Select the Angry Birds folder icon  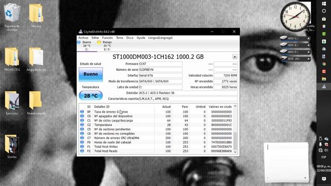point(36,59)
